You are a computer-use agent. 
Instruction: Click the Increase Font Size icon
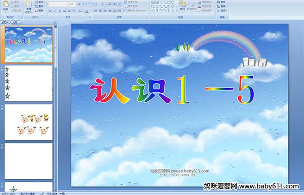click(x=80, y=4)
